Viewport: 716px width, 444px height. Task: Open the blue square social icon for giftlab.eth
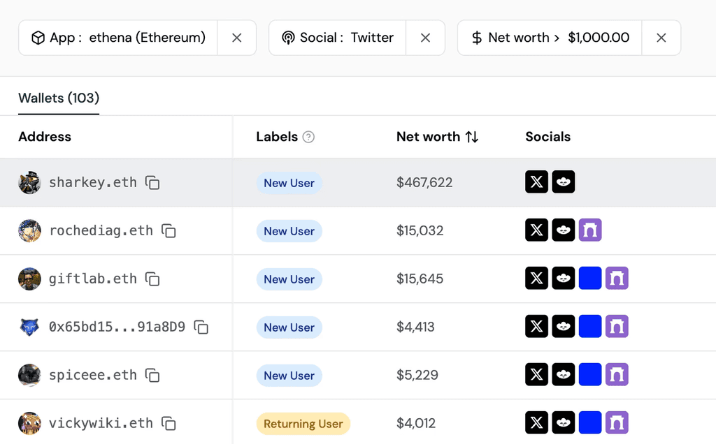click(x=590, y=279)
